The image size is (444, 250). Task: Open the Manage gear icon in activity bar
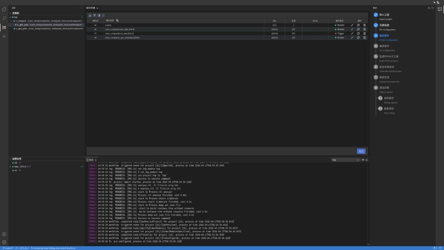[x=4, y=242]
